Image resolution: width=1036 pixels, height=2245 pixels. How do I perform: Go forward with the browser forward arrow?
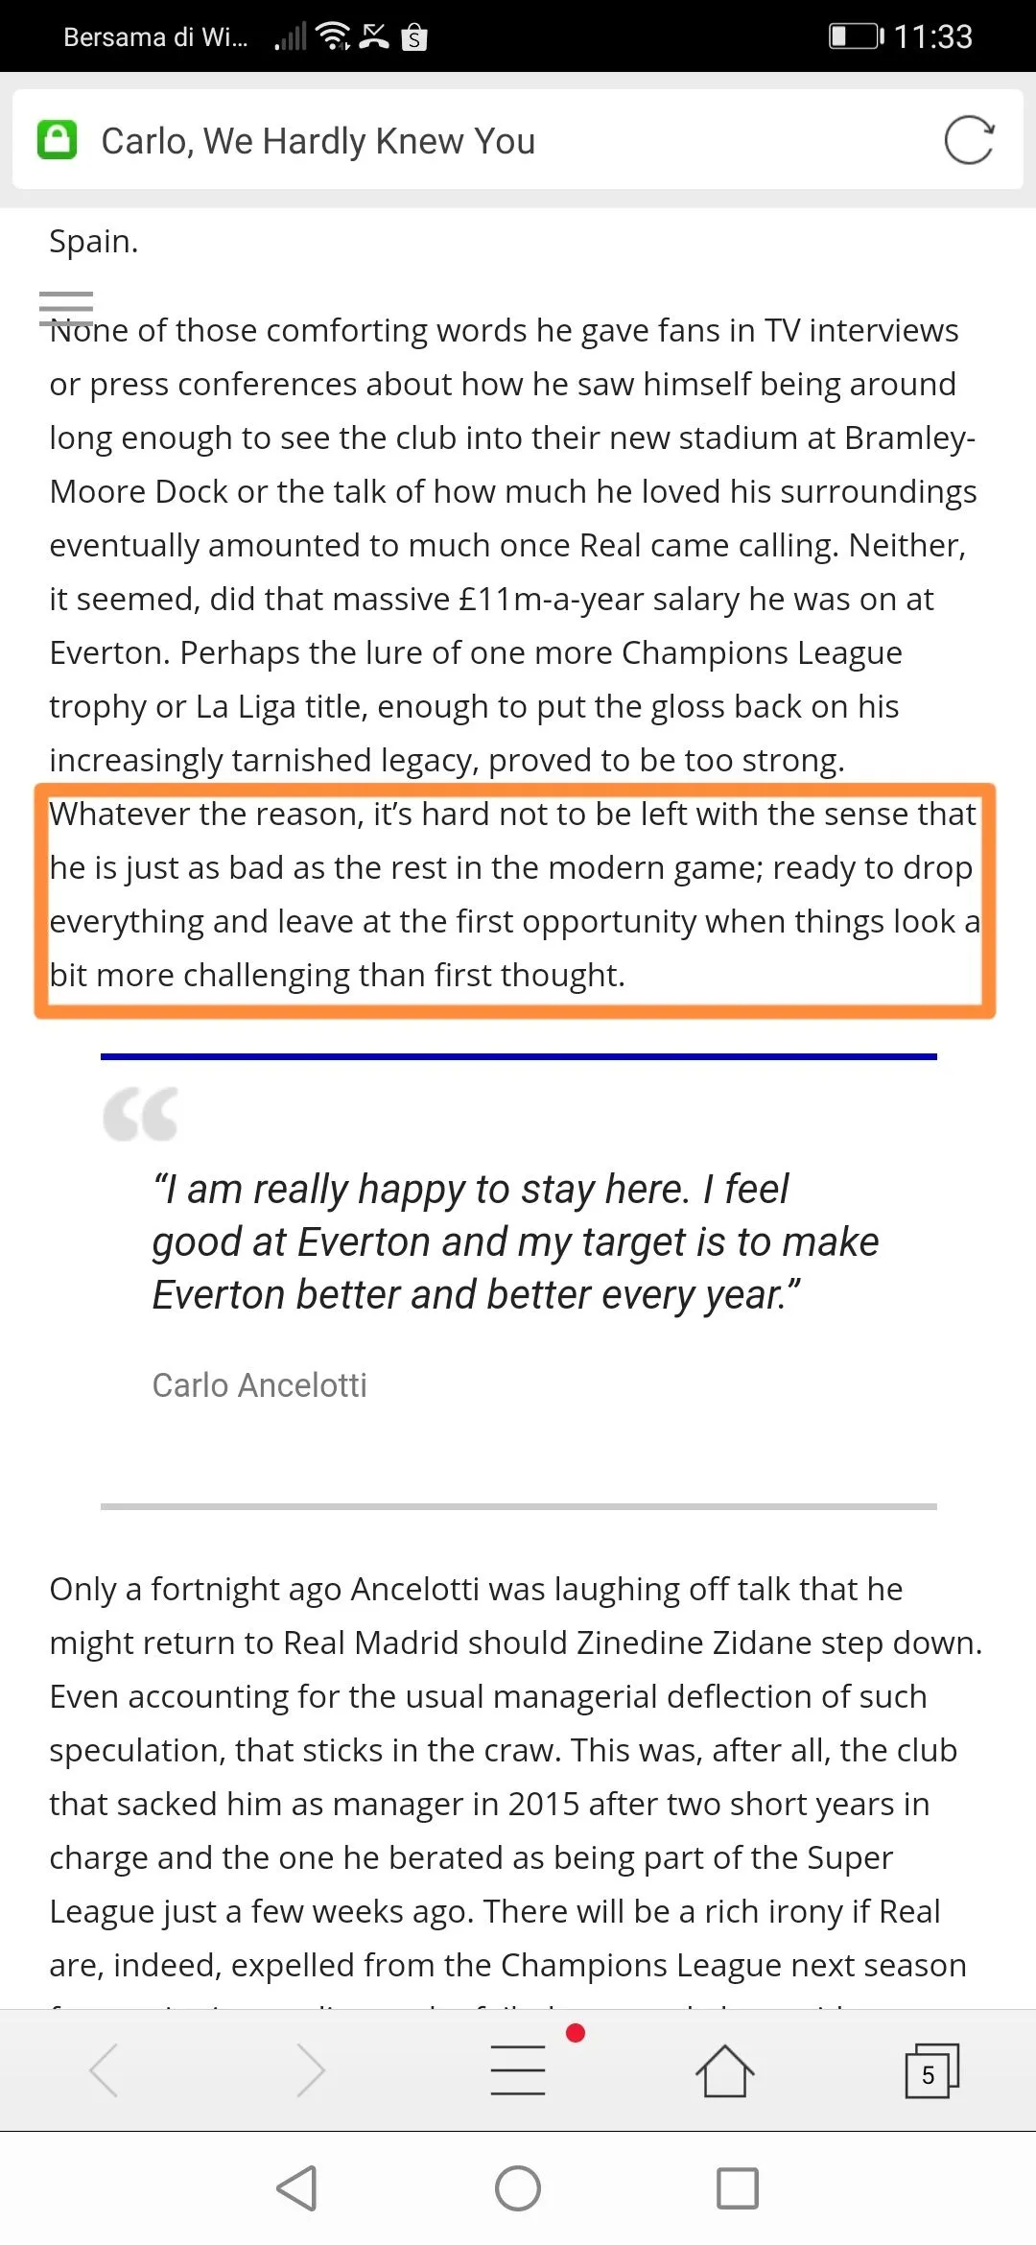point(311,2069)
